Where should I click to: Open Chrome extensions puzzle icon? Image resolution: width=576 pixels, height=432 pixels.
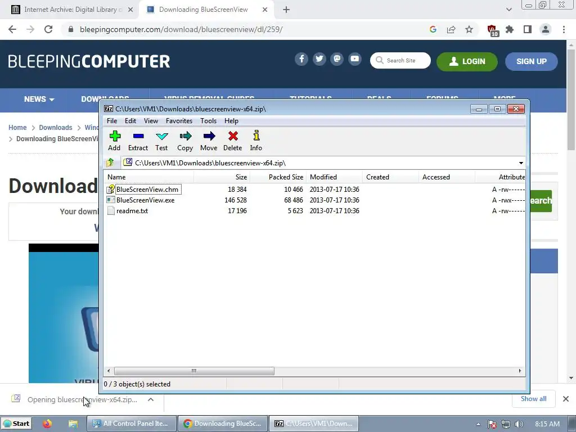[x=510, y=29]
